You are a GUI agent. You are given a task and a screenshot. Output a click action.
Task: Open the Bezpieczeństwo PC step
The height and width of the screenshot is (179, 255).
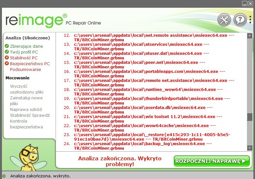tap(30, 64)
